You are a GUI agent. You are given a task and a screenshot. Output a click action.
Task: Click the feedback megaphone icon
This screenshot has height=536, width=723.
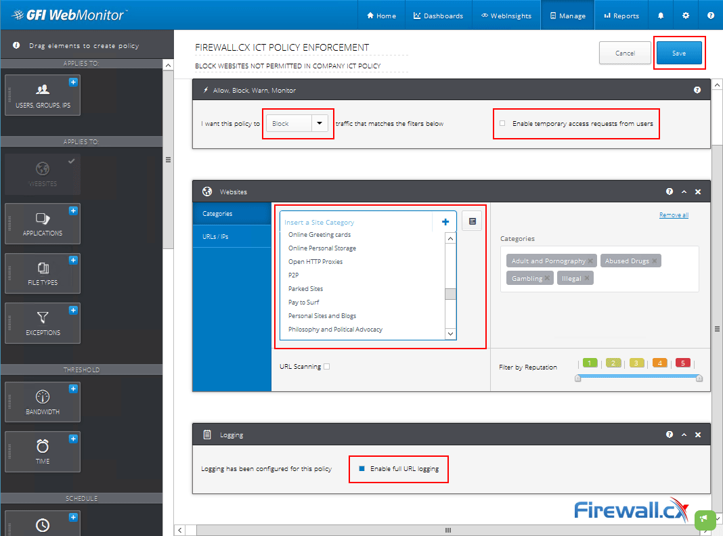coord(705,520)
